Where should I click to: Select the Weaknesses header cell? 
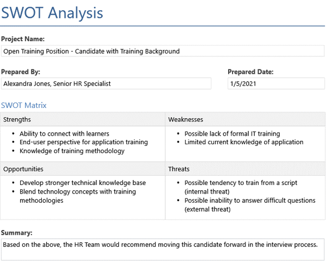[244, 119]
